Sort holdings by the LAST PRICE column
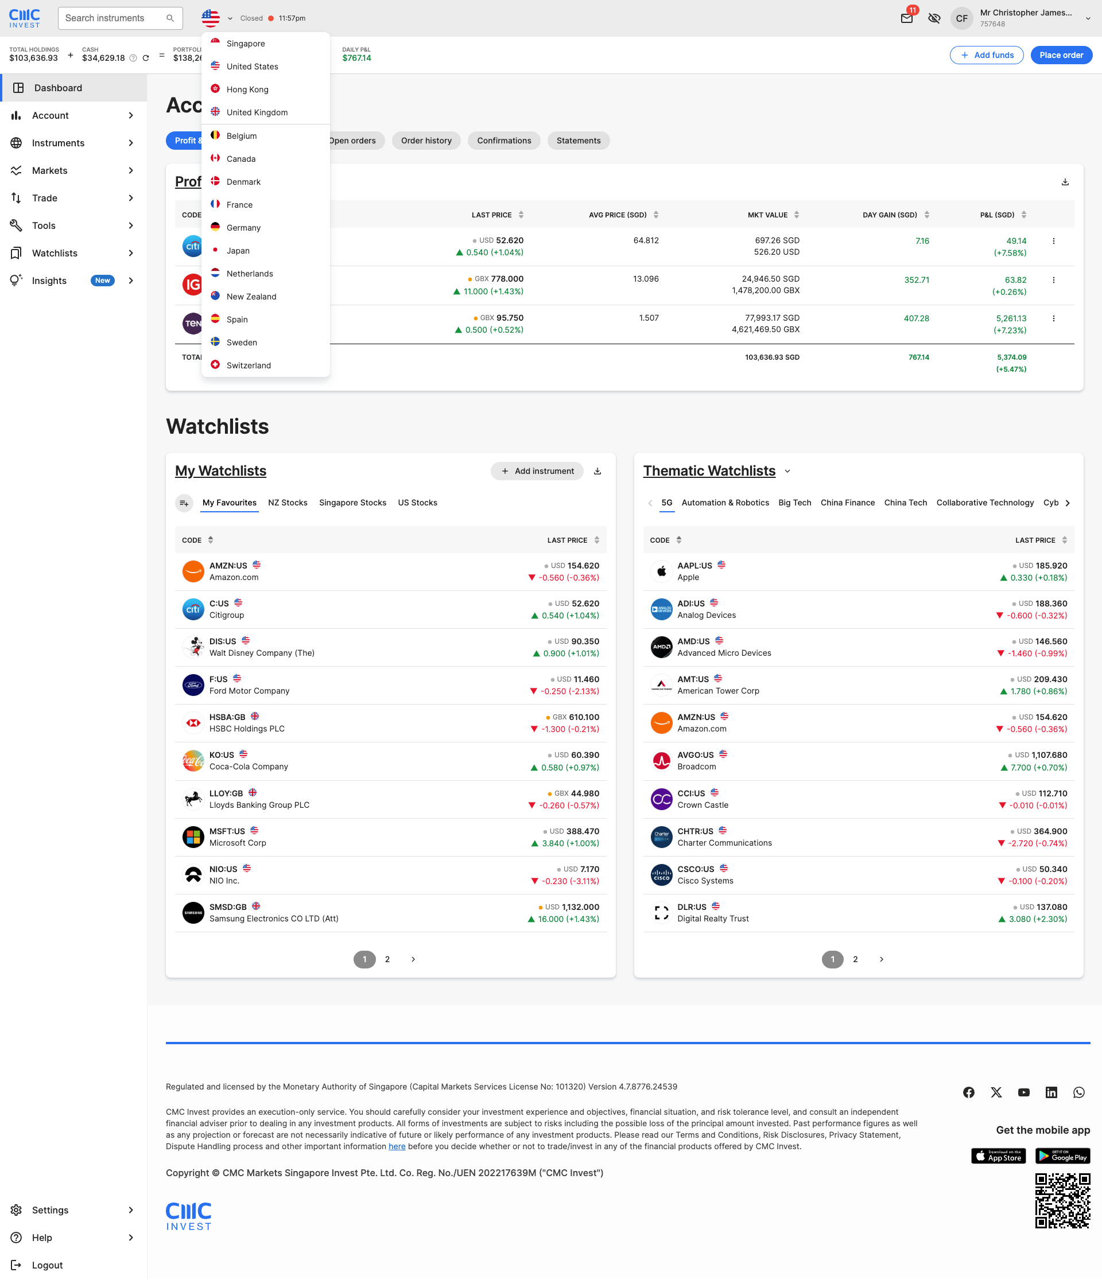Image resolution: width=1102 pixels, height=1280 pixels. (x=498, y=215)
